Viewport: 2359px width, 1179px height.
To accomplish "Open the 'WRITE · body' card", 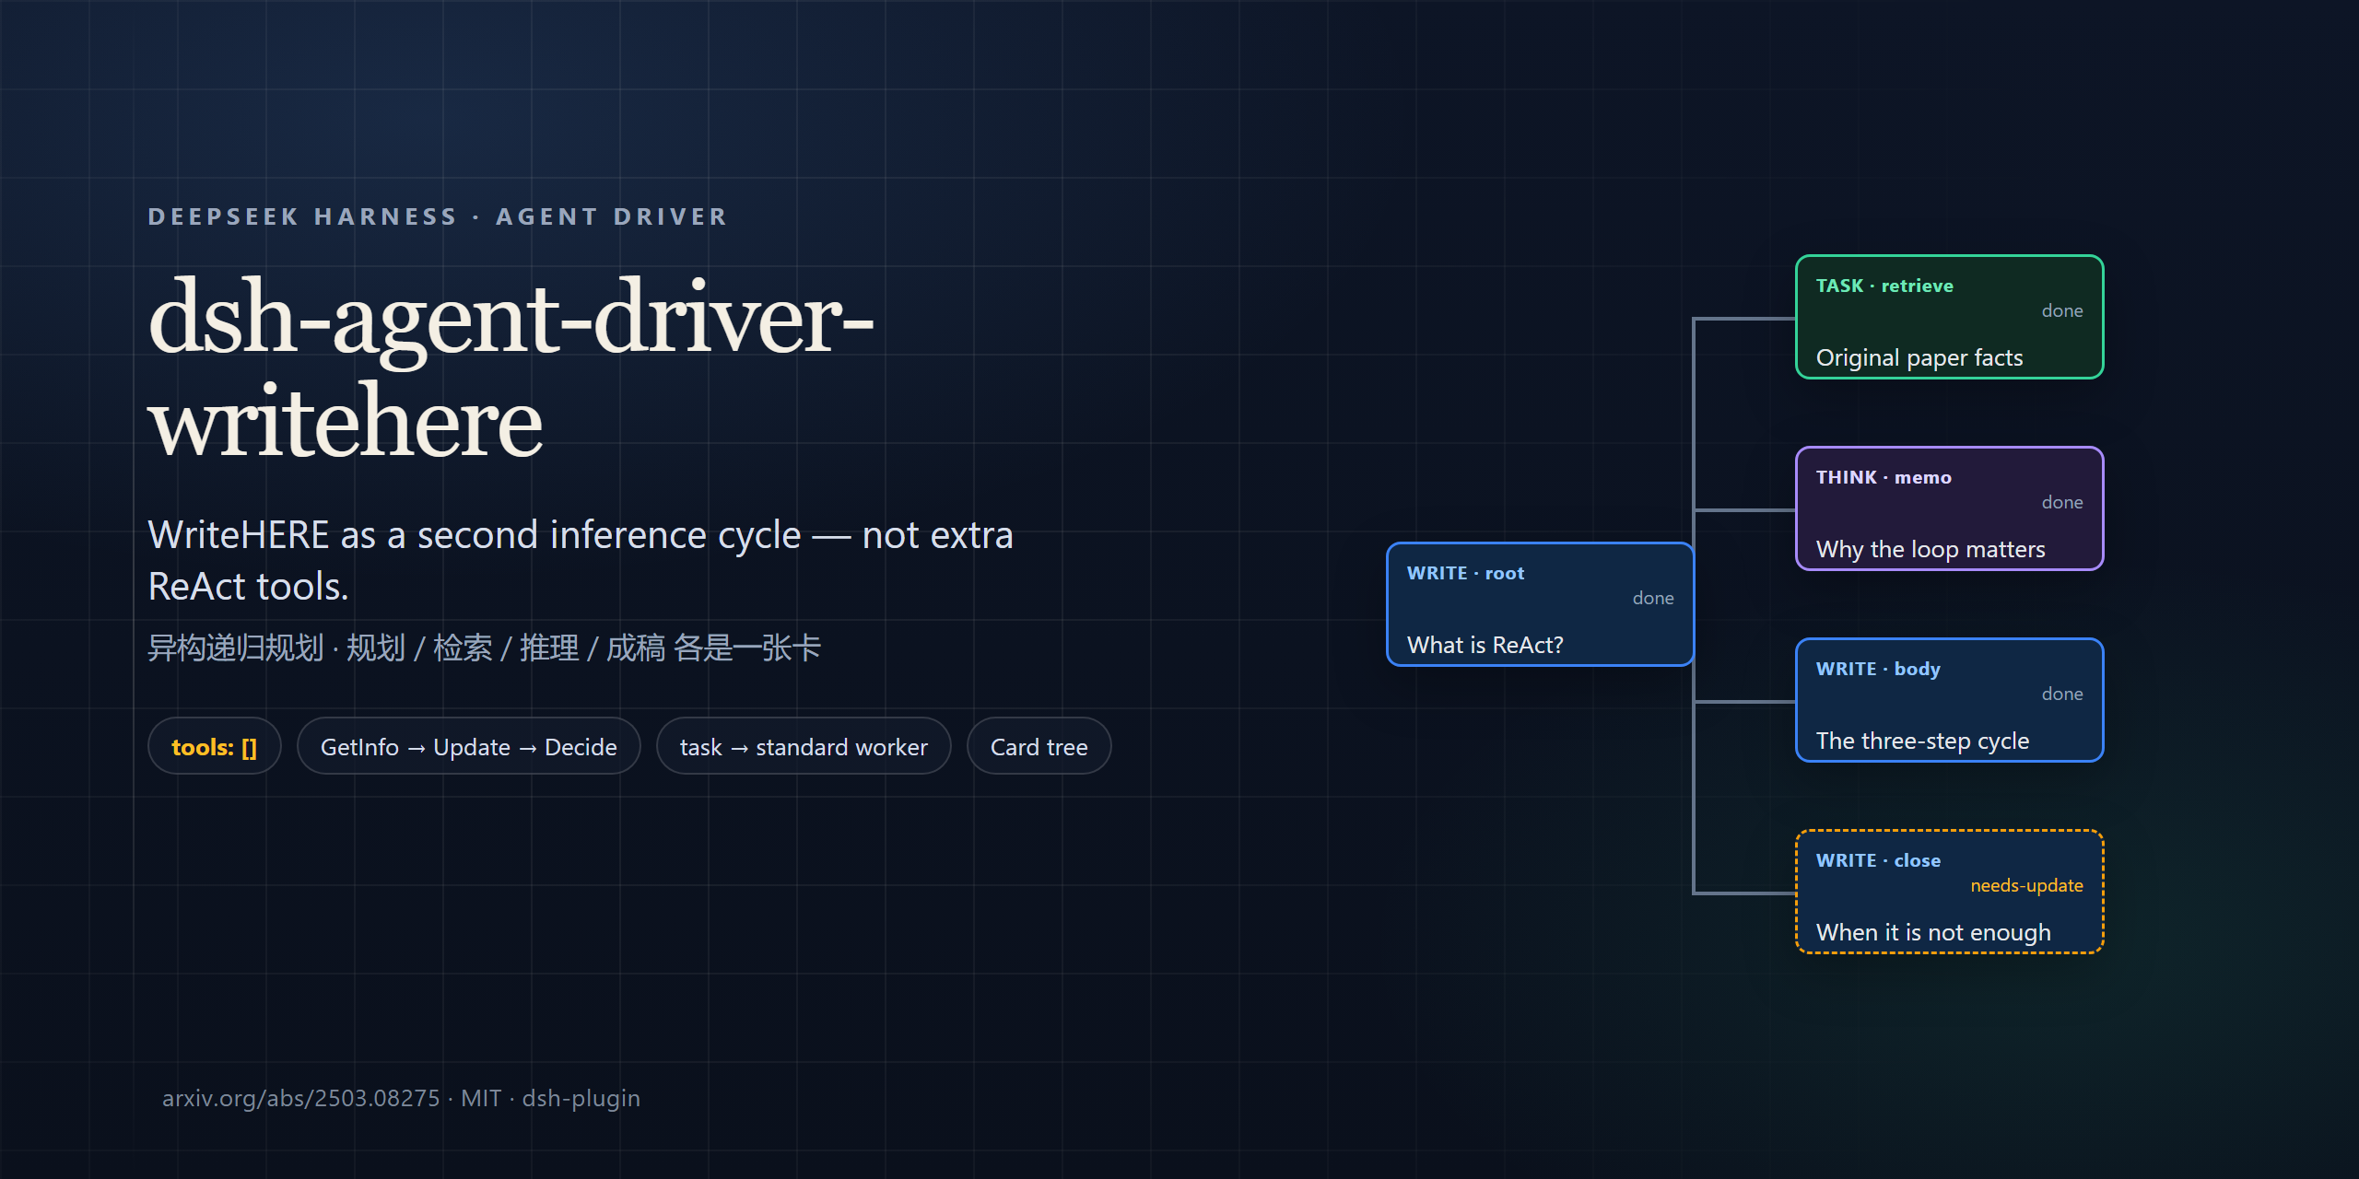I will (1949, 700).
